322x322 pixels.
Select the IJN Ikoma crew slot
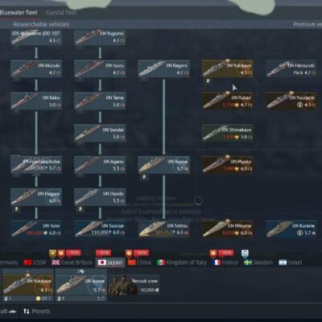click(81, 286)
